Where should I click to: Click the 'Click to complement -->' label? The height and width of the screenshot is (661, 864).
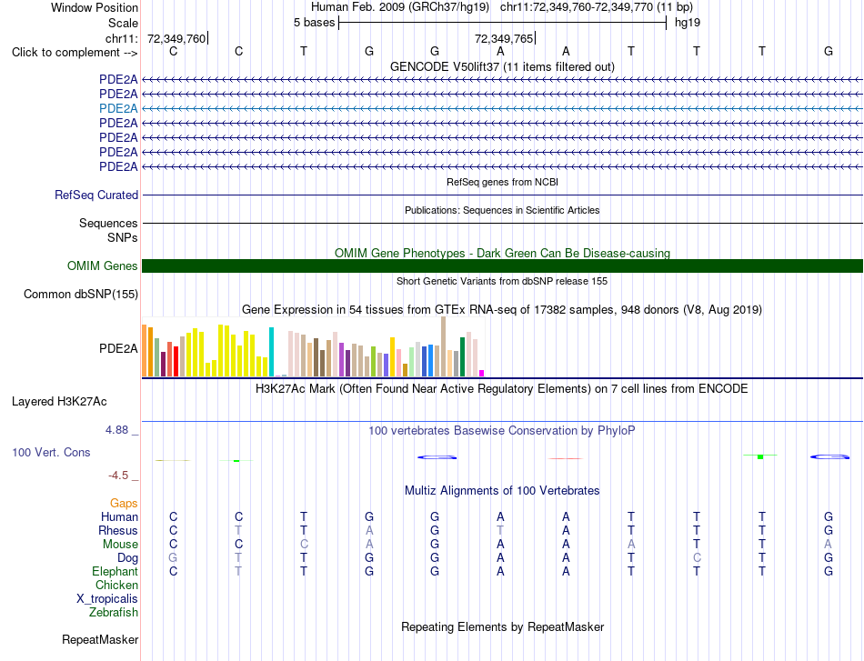(75, 53)
